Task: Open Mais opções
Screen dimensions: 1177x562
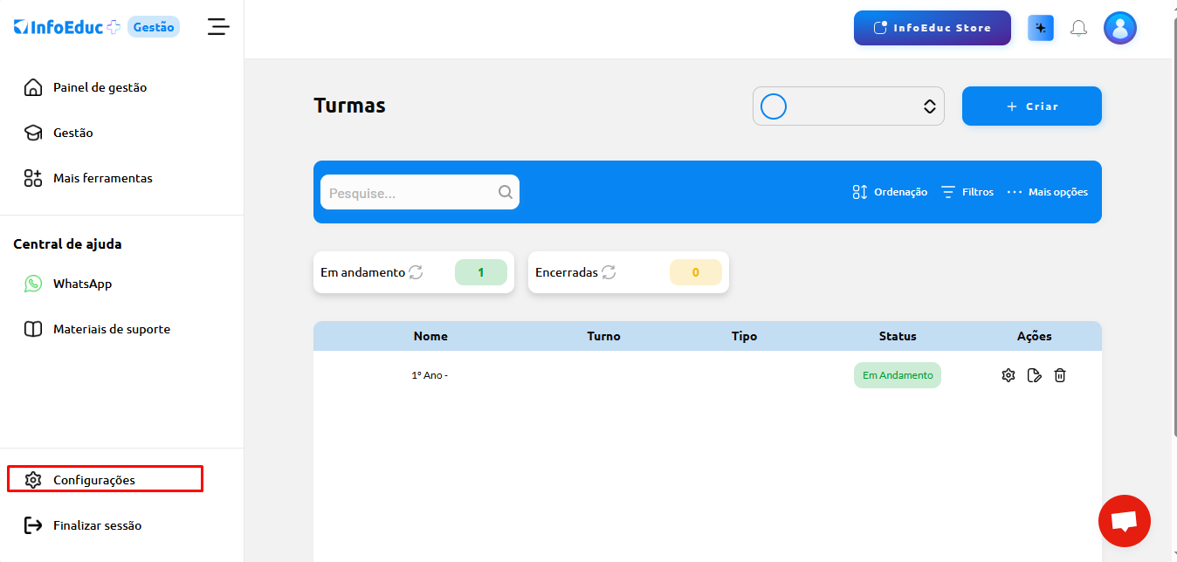Action: [x=1048, y=192]
